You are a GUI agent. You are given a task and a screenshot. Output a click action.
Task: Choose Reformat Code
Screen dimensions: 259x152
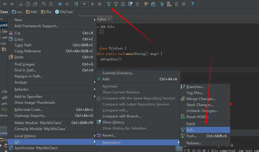pos(52,110)
